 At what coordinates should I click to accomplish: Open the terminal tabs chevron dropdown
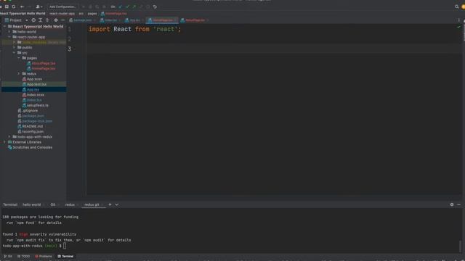coord(116,204)
